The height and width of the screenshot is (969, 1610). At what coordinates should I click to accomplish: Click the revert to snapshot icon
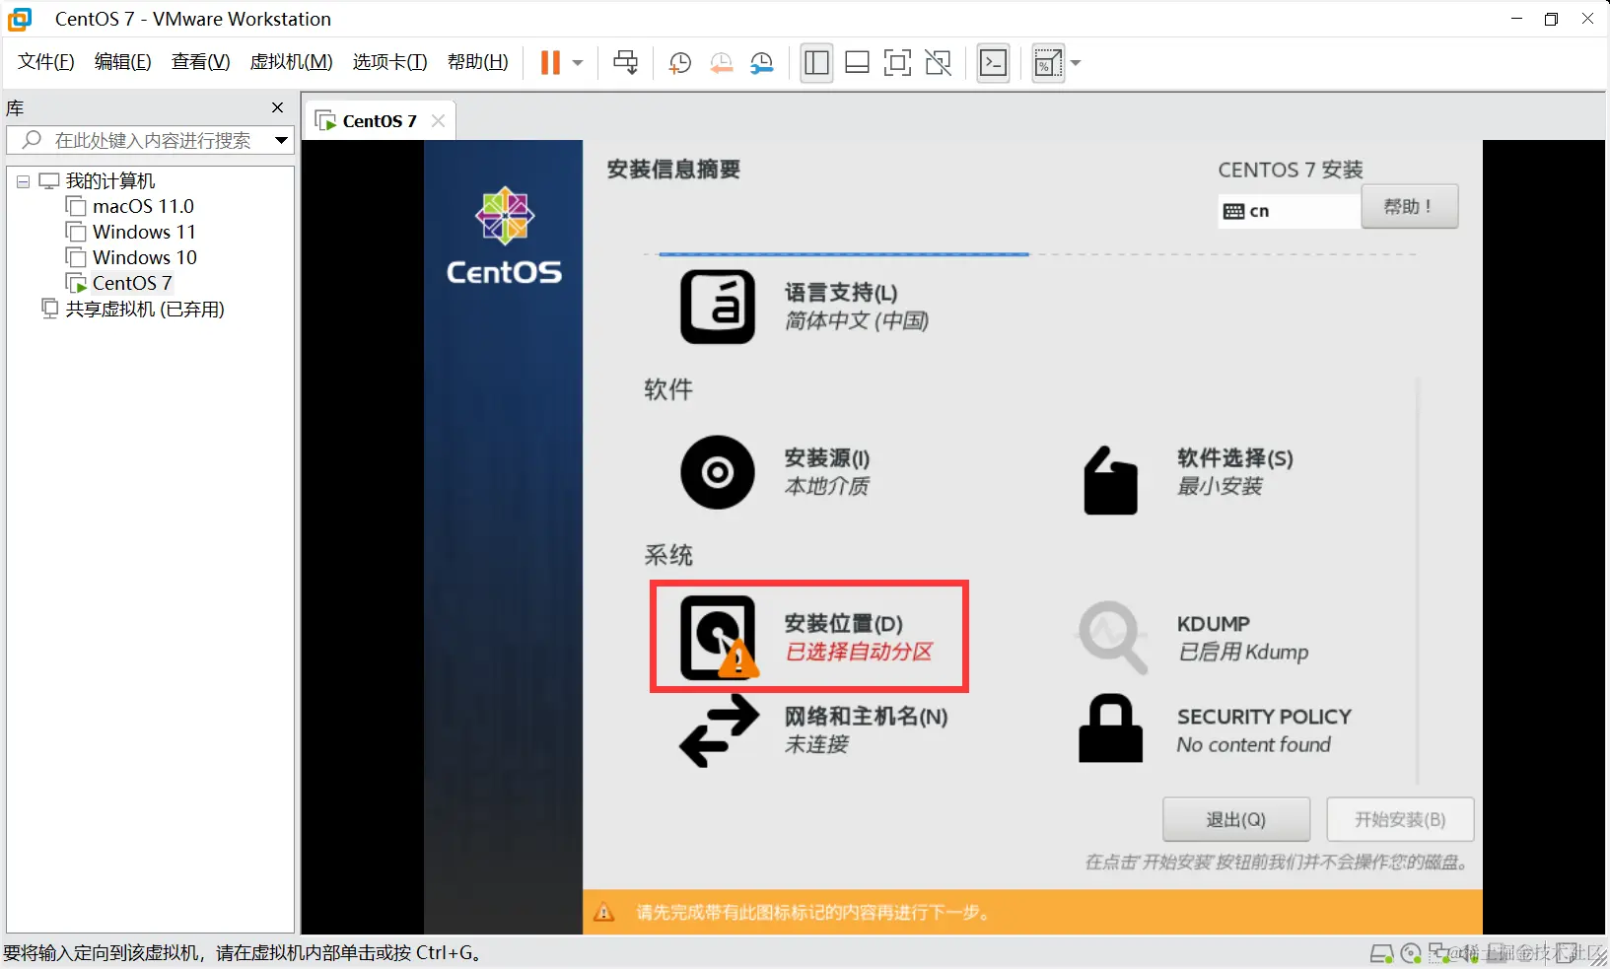click(721, 63)
